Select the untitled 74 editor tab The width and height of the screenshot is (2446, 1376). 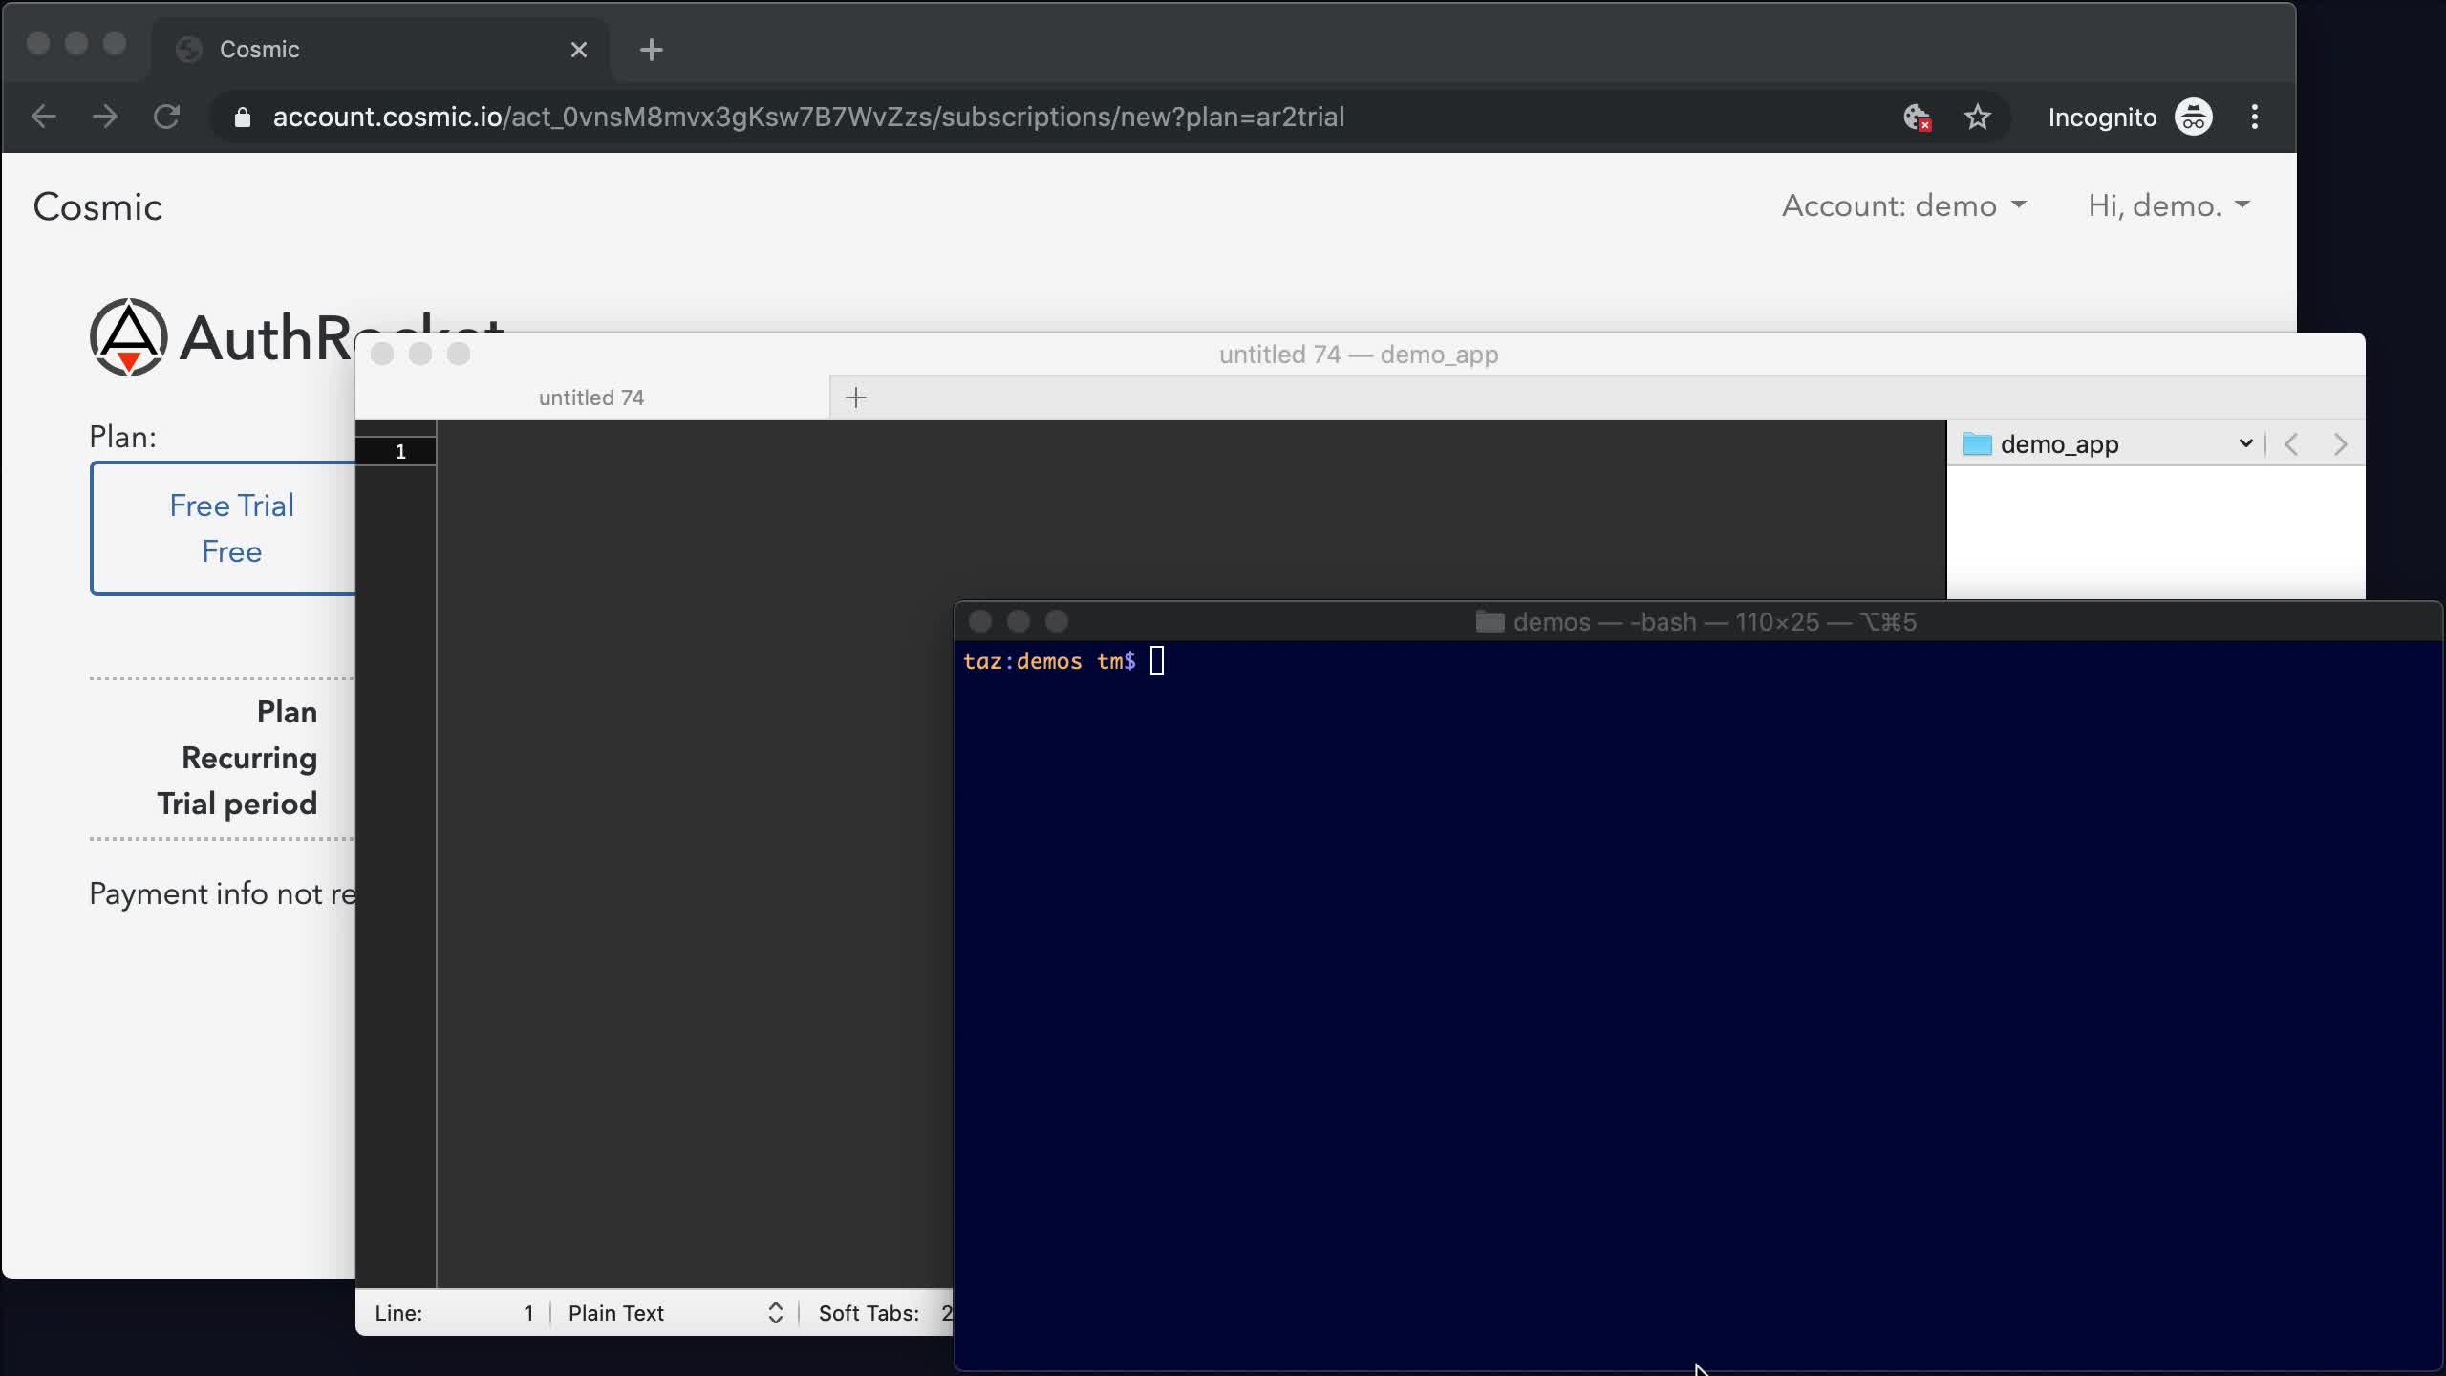[x=591, y=398]
